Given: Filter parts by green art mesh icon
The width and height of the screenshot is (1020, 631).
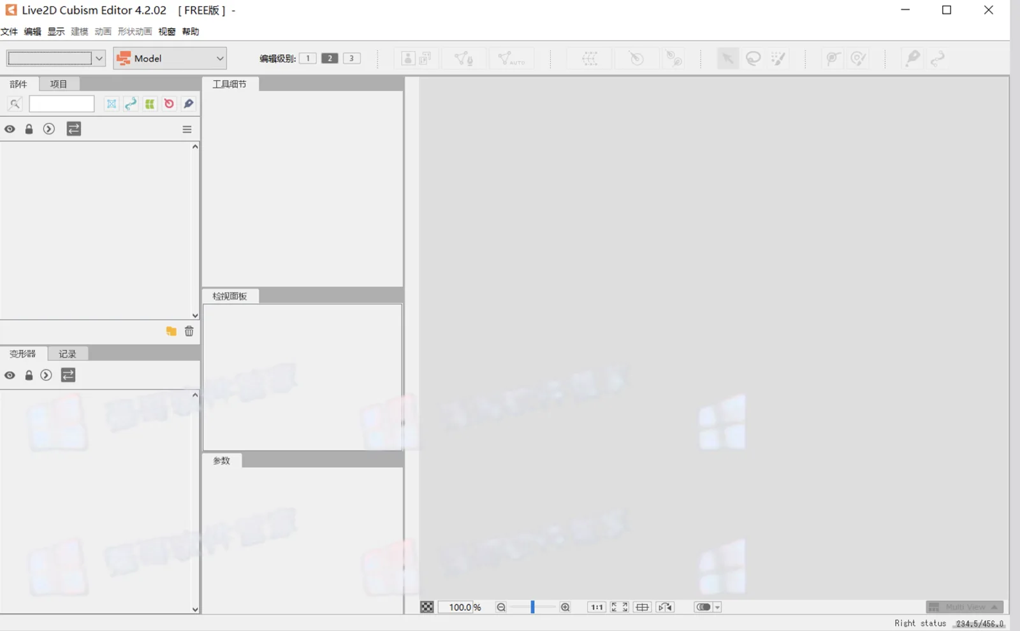Looking at the screenshot, I should (x=150, y=104).
